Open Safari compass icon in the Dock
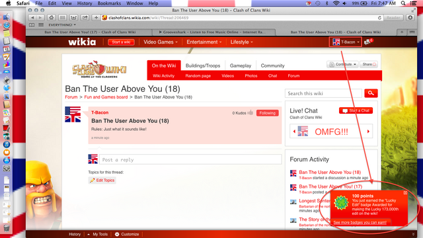This screenshot has width=423, height=238. pyautogui.click(x=7, y=25)
